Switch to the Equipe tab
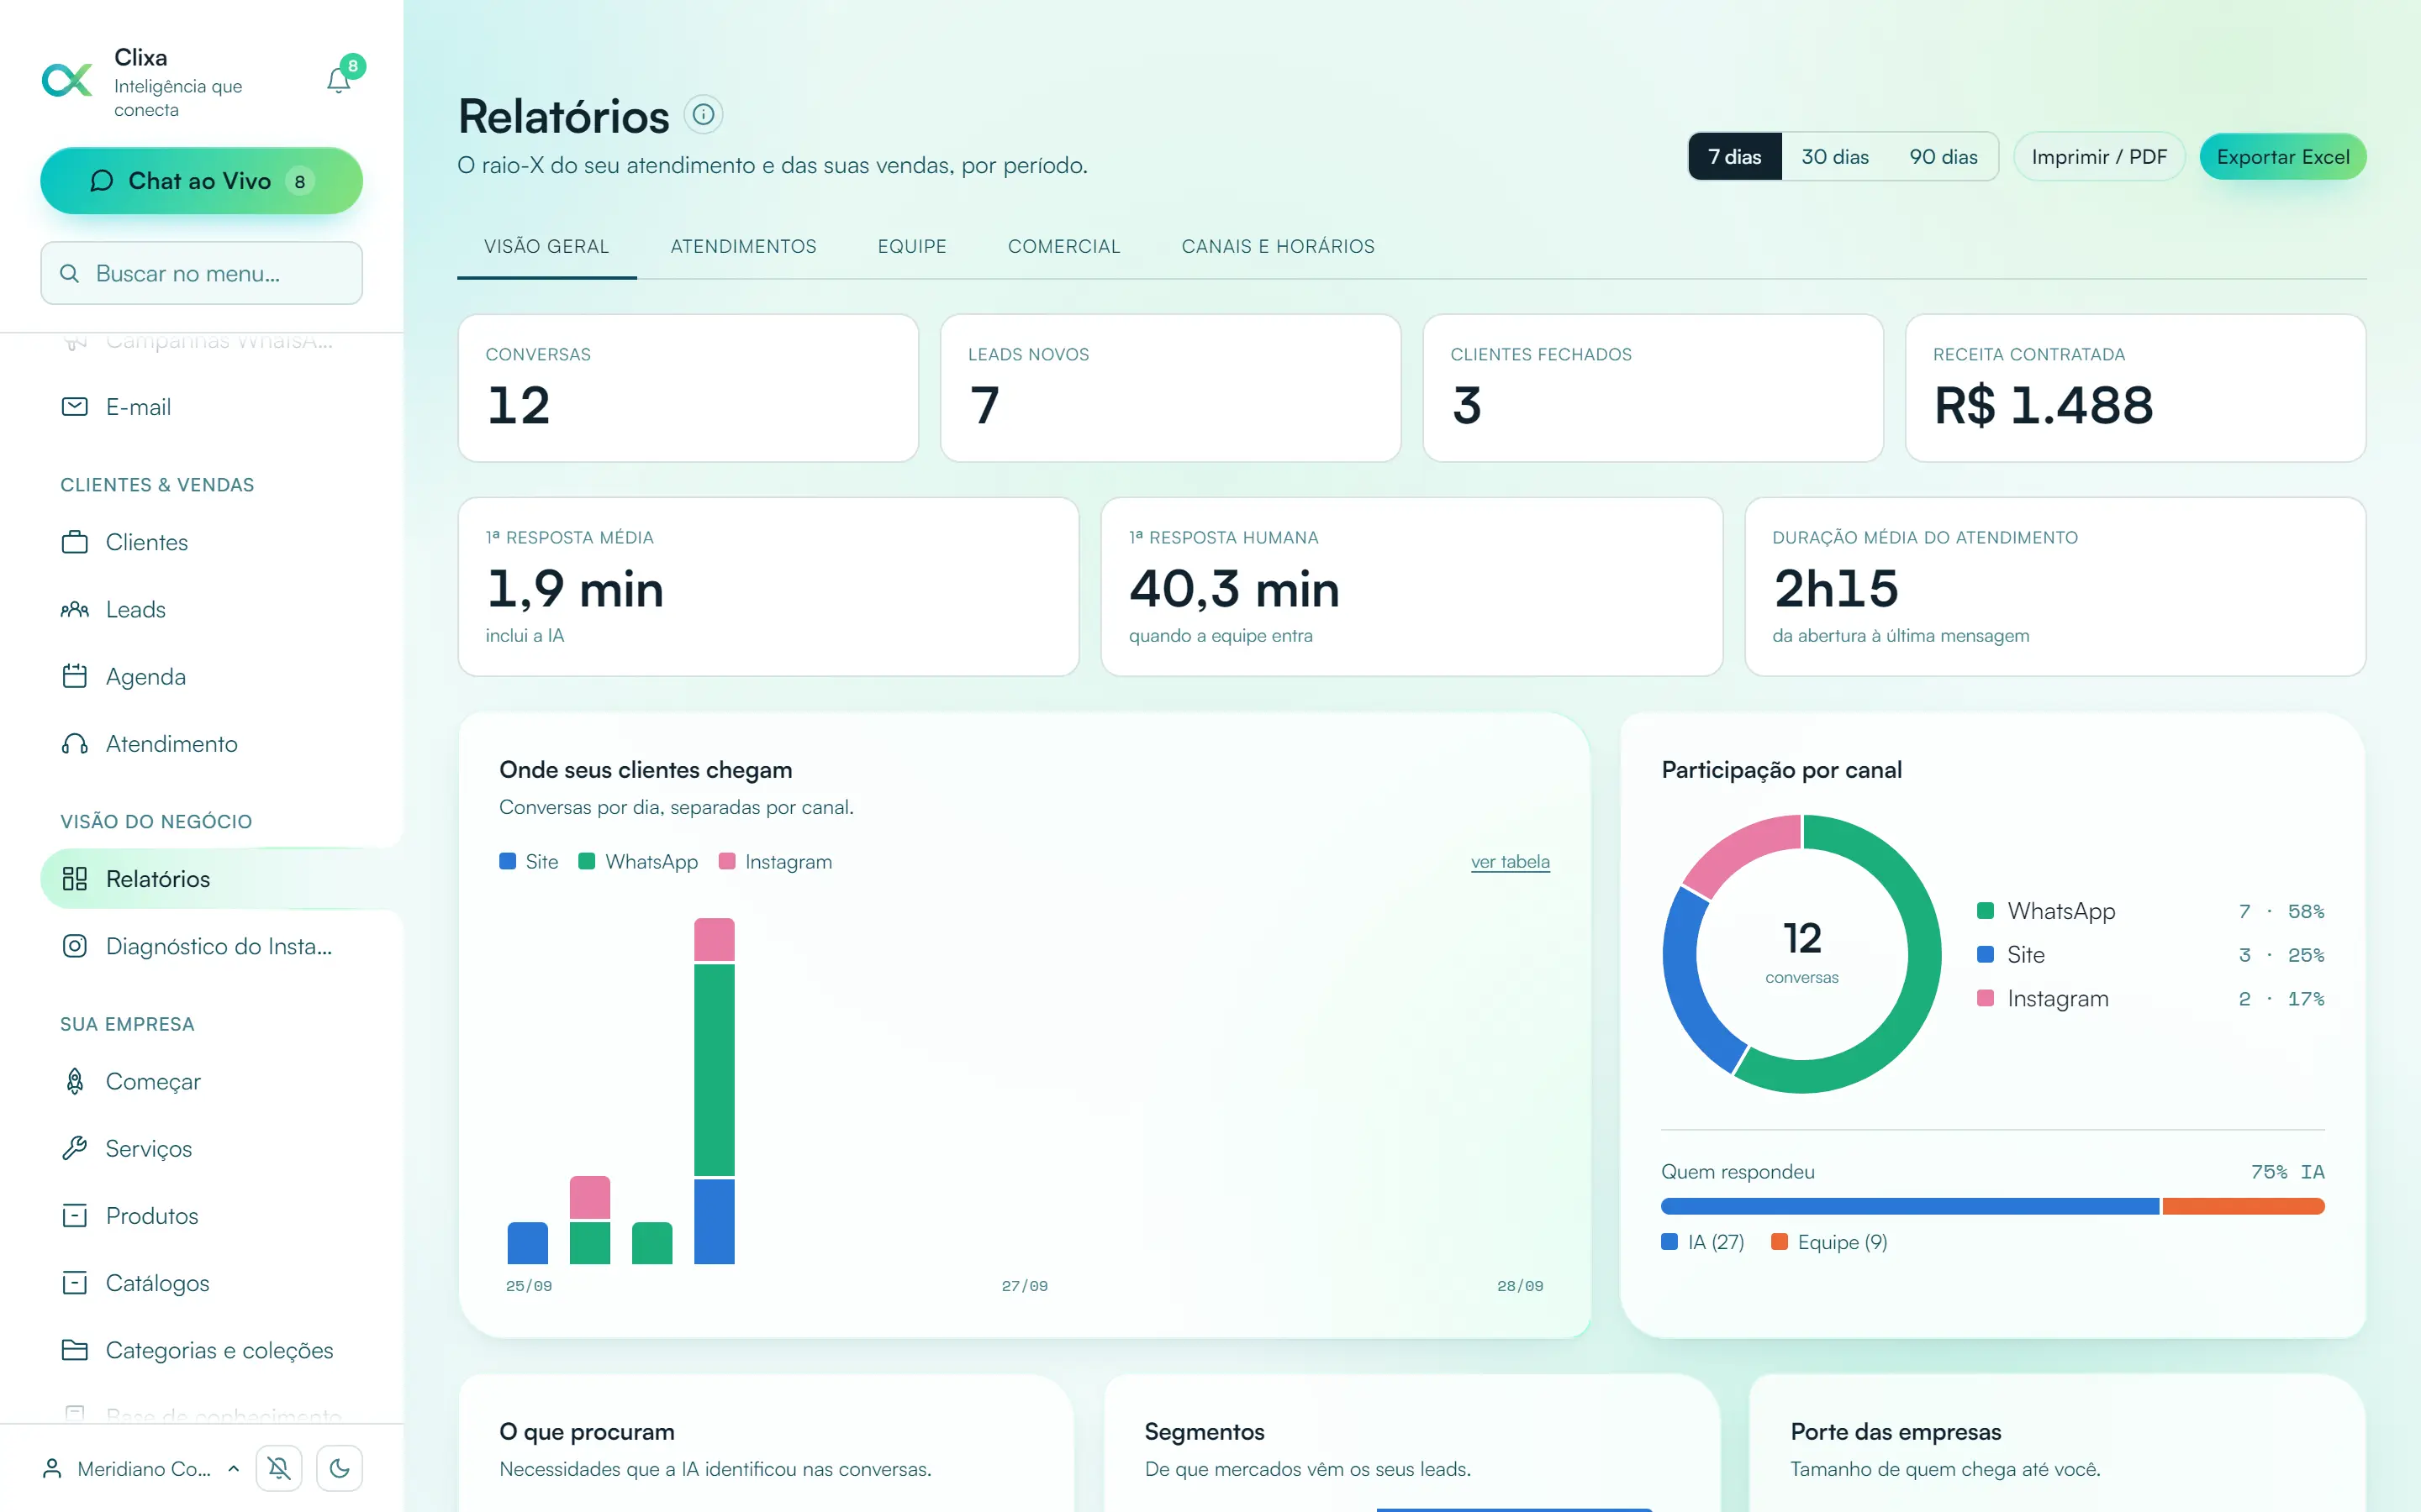 [x=912, y=246]
